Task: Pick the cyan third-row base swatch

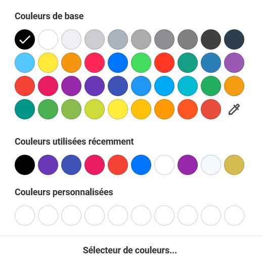Action: click(188, 86)
